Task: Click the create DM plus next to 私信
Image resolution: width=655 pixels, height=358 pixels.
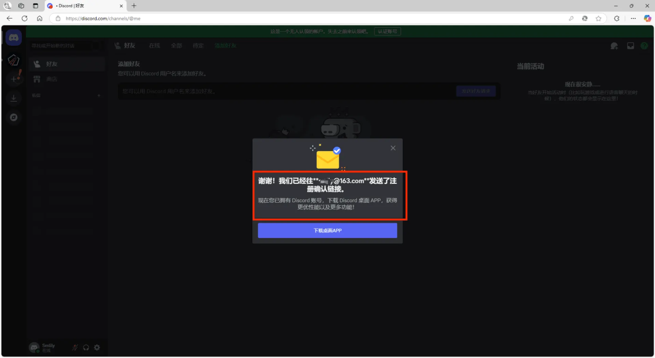Action: (99, 95)
